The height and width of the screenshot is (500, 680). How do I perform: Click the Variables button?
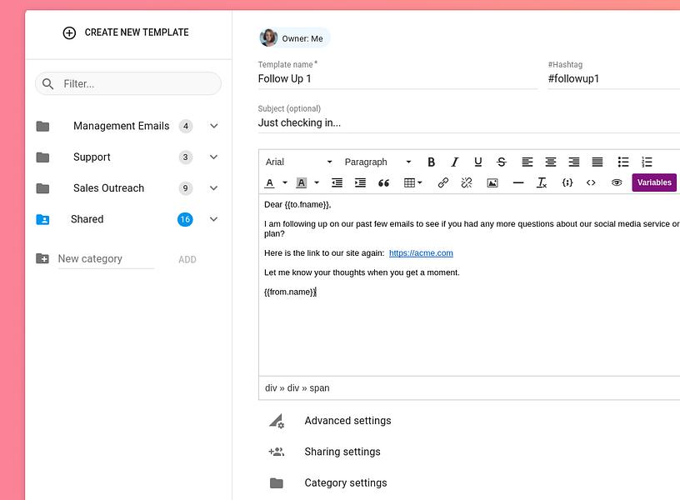[654, 182]
